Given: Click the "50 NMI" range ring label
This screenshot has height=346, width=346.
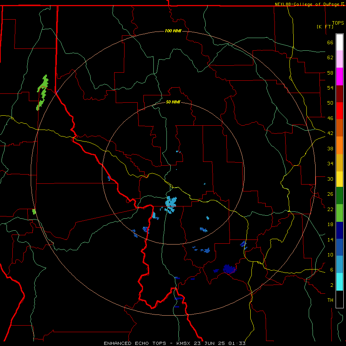Looking at the screenshot, I should pos(173,102).
